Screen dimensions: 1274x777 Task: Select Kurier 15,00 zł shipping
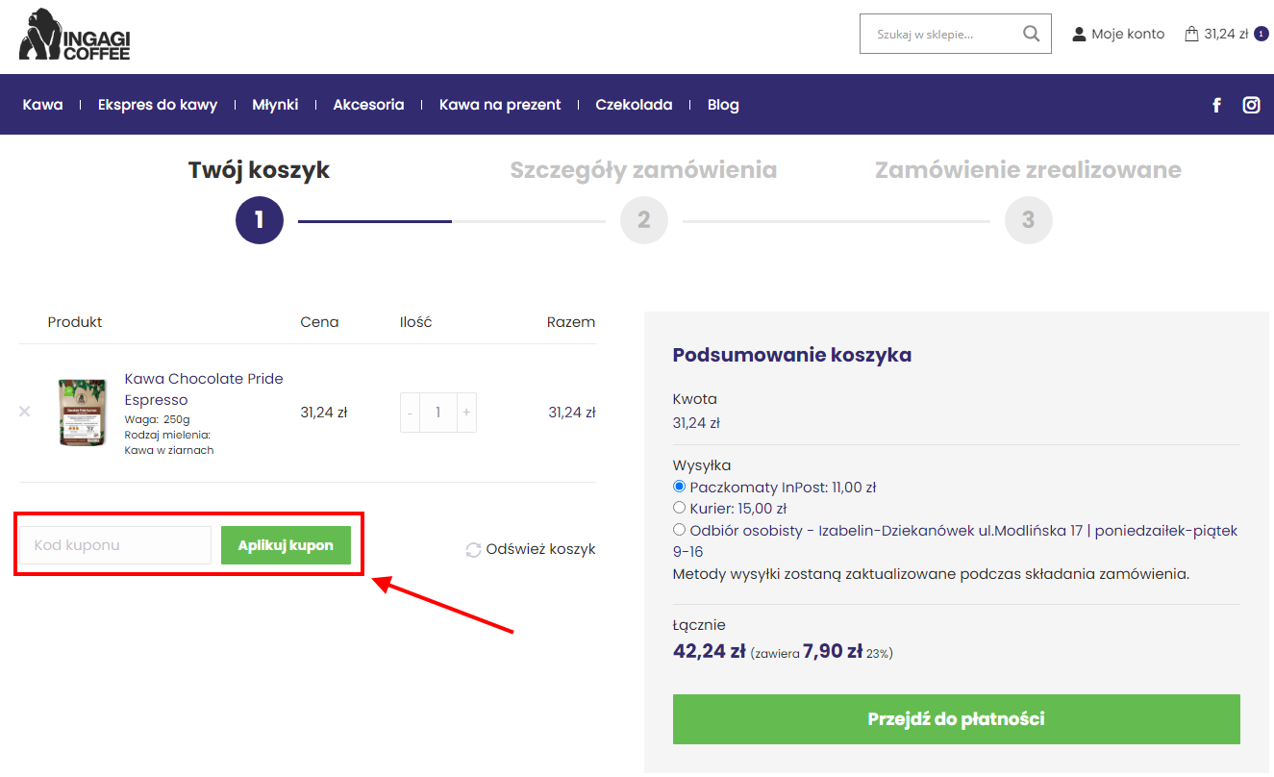click(x=679, y=508)
